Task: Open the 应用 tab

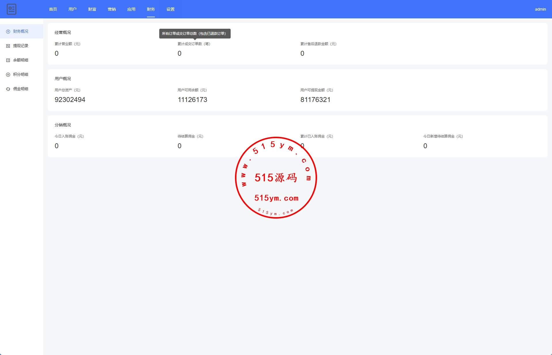Action: [131, 9]
